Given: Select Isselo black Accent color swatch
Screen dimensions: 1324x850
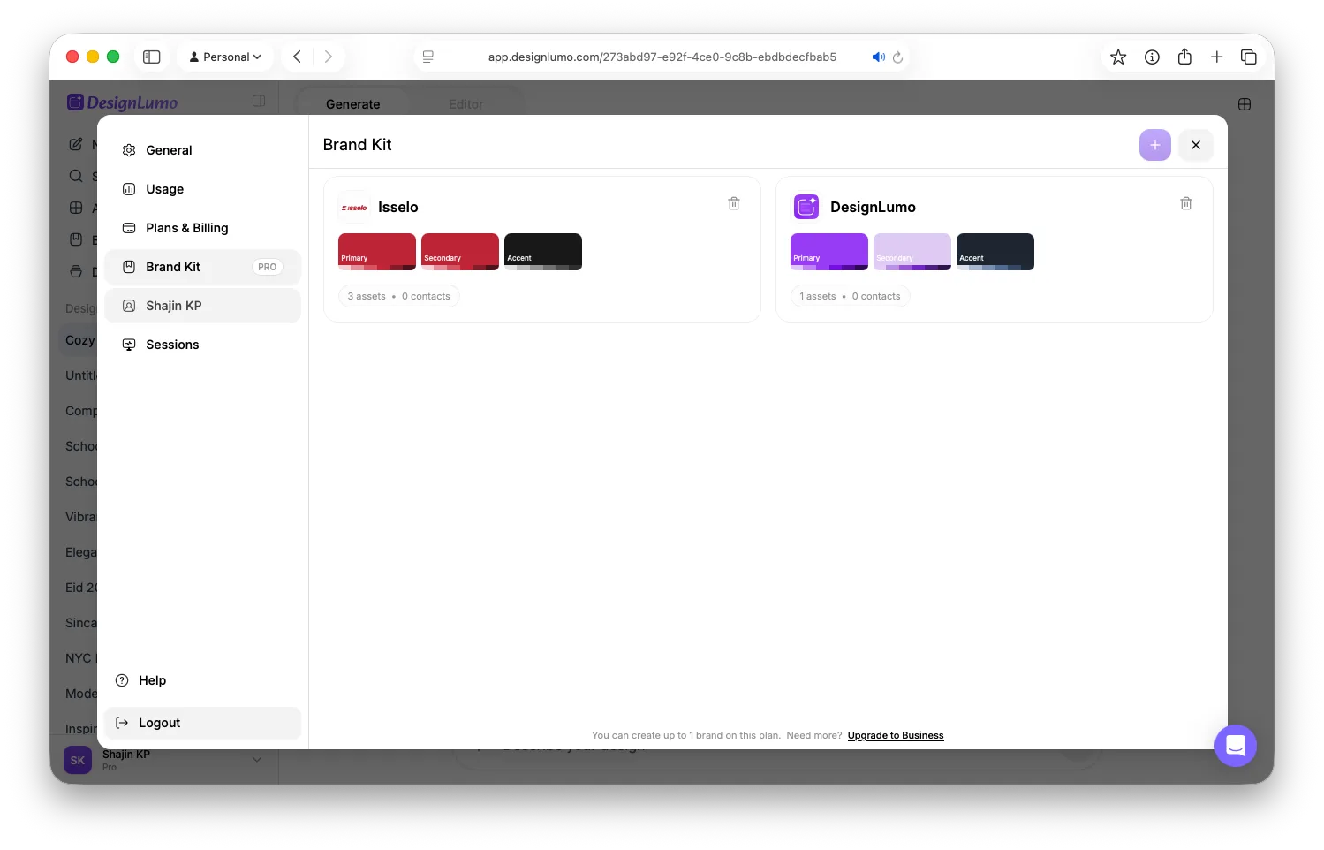Looking at the screenshot, I should coord(543,252).
